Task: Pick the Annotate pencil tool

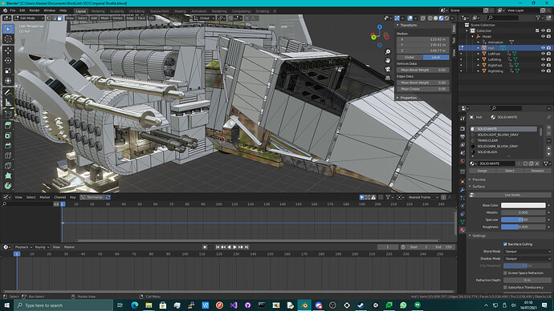Action: pyautogui.click(x=8, y=92)
